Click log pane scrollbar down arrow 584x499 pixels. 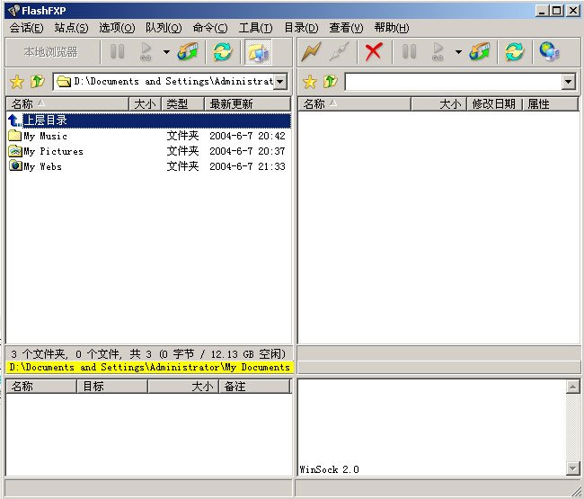(x=573, y=468)
